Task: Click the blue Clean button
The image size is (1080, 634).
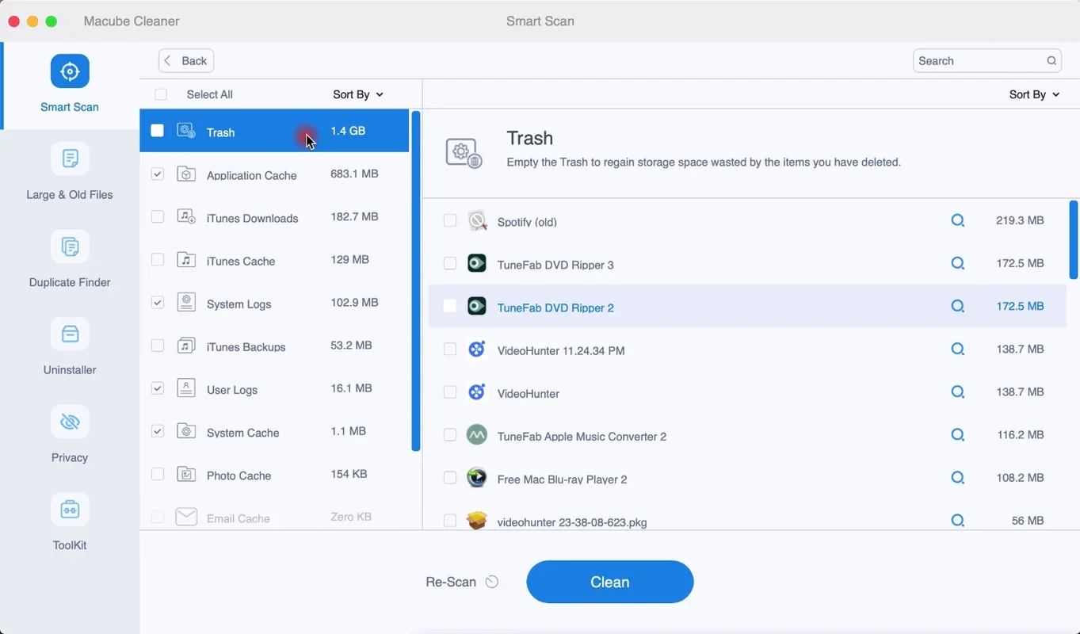Action: (x=610, y=582)
